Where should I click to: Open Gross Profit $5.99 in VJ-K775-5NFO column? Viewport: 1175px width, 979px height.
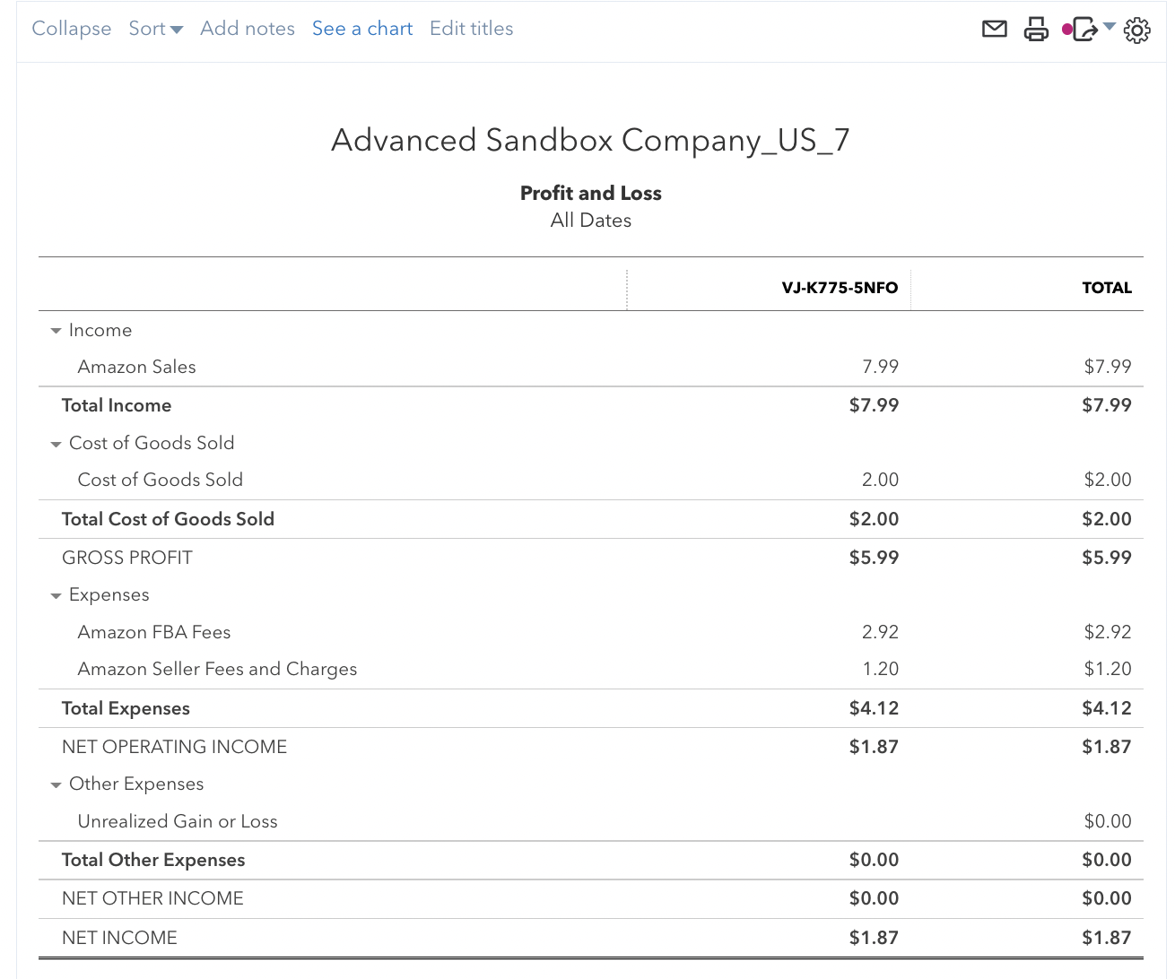click(874, 558)
